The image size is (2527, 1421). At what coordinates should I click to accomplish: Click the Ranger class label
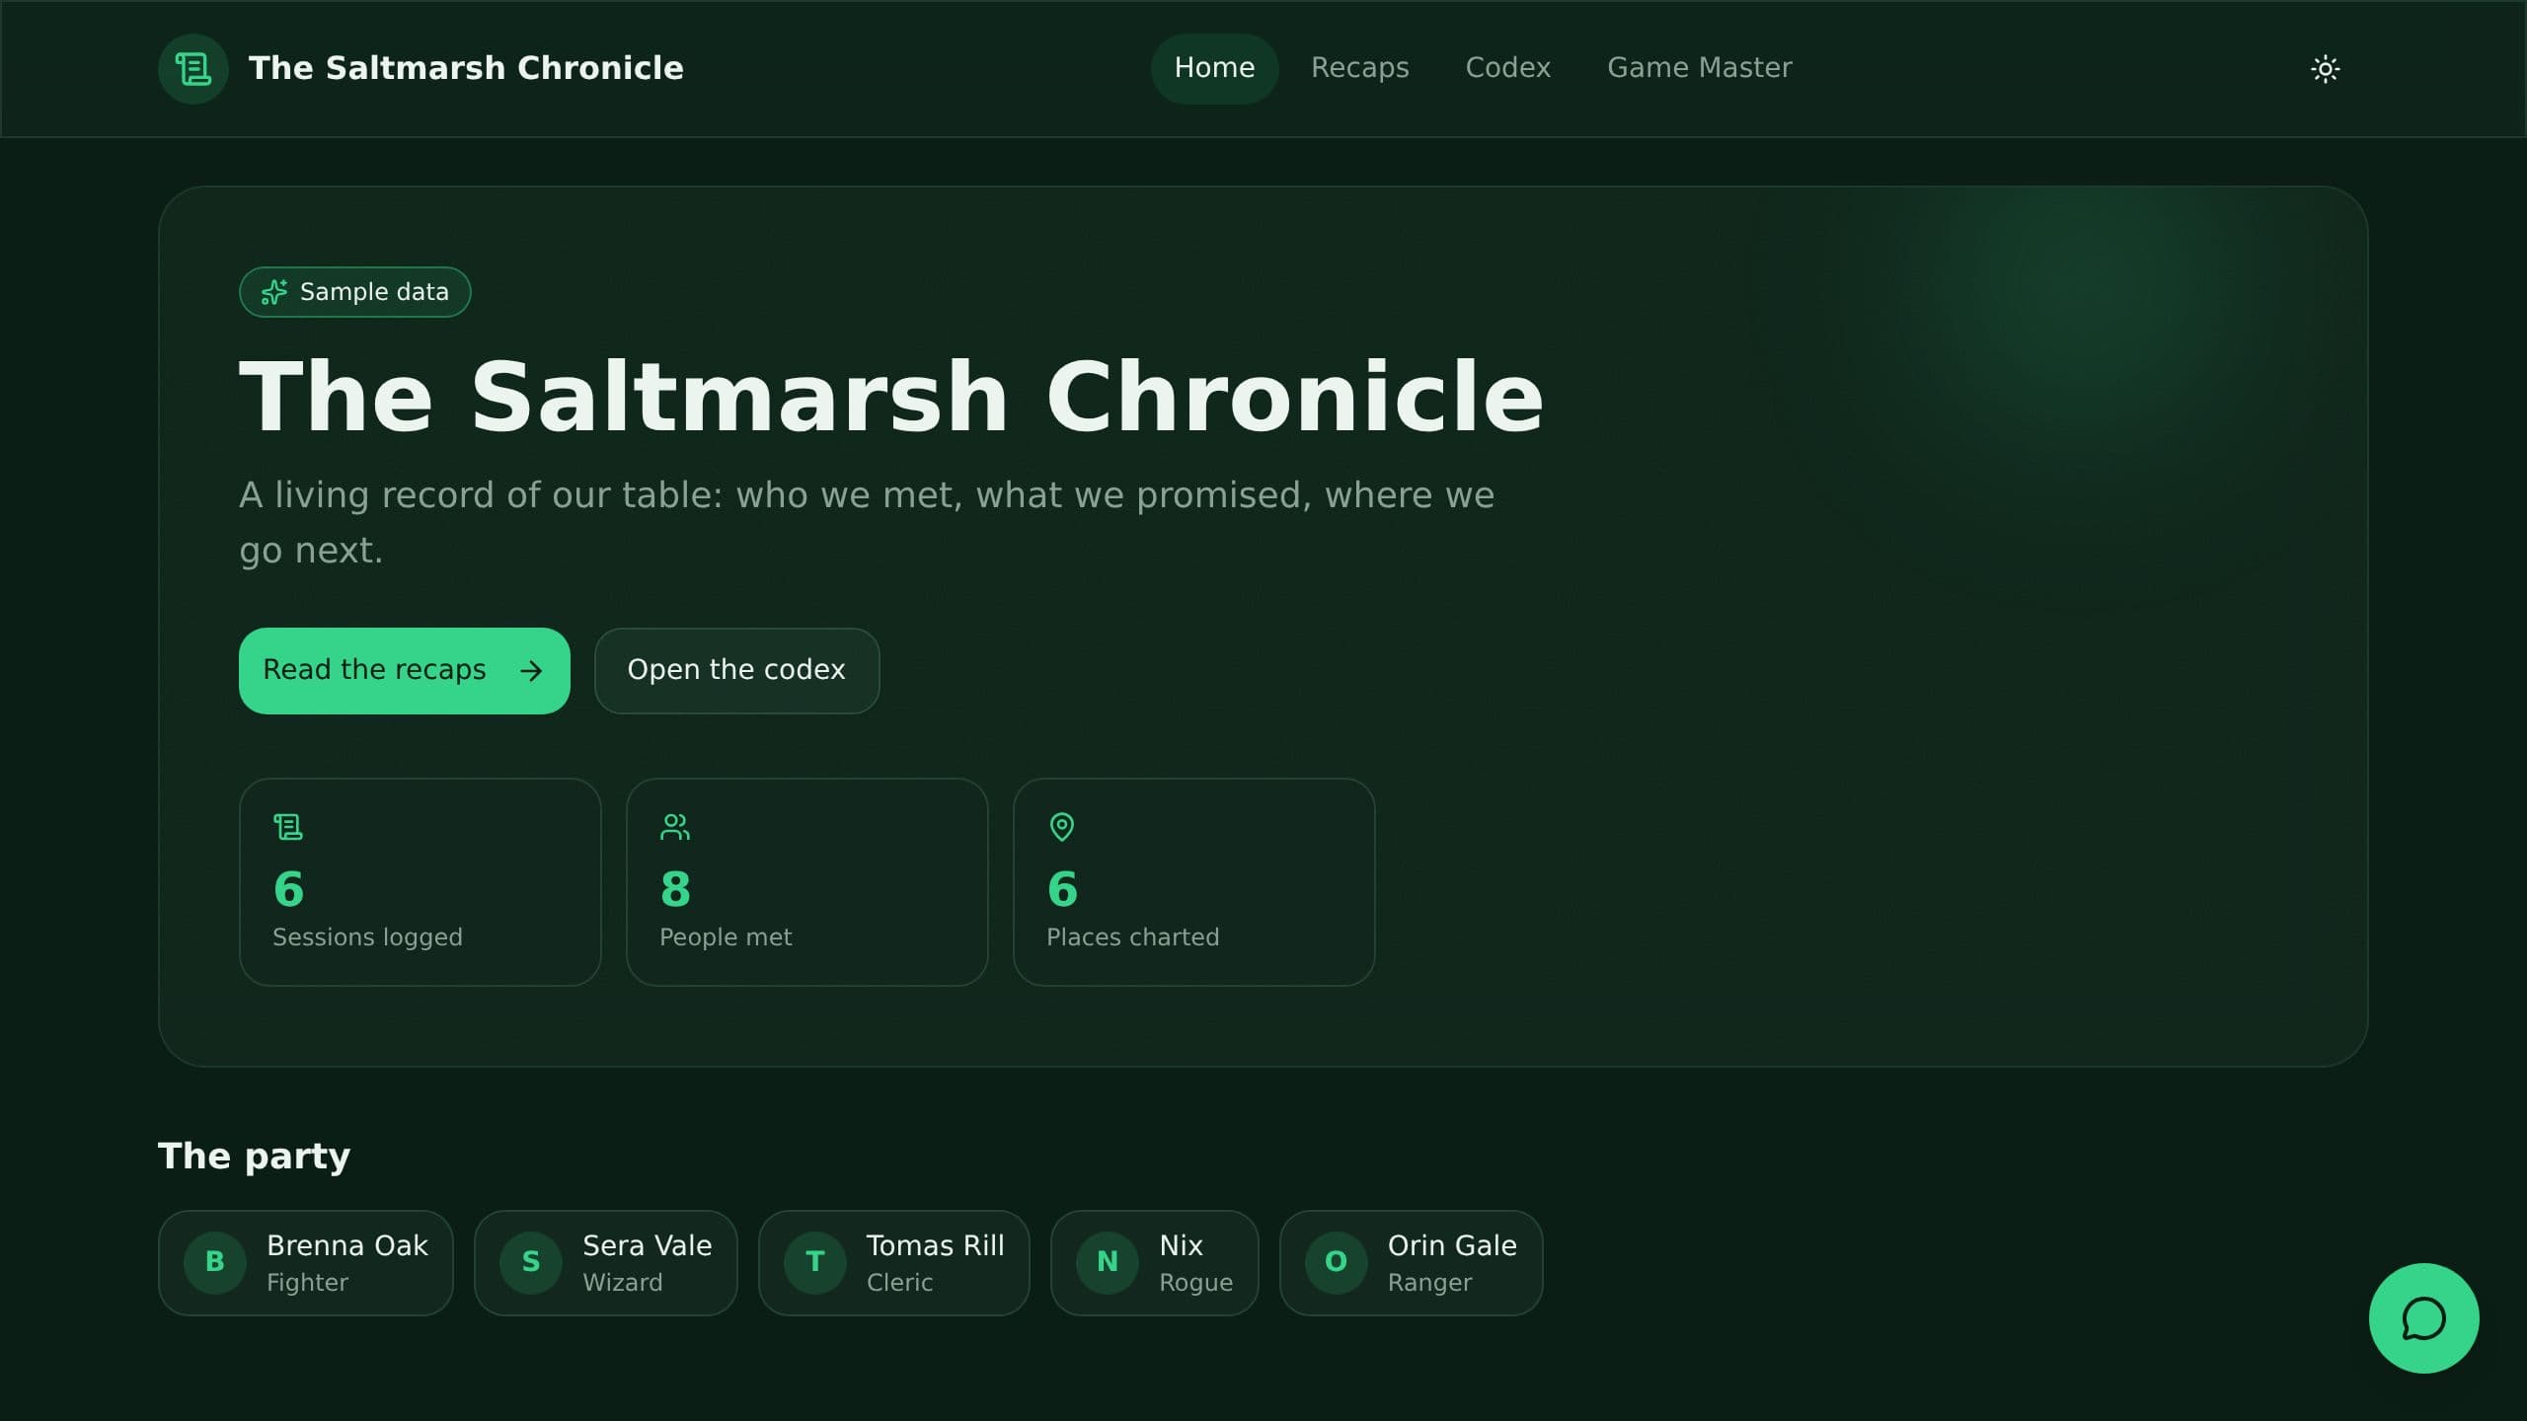1429,1283
